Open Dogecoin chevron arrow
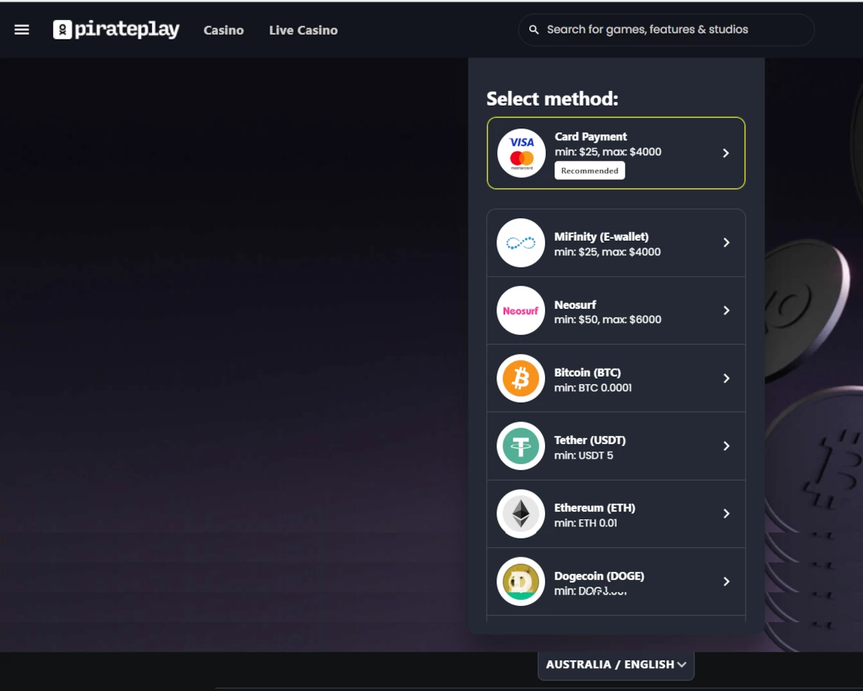Viewport: 863px width, 691px height. [x=726, y=581]
